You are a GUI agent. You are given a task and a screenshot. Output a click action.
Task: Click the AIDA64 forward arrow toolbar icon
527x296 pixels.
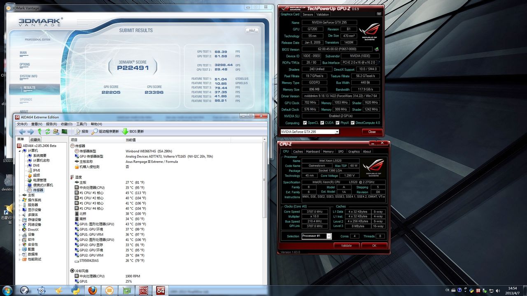[x=30, y=132]
